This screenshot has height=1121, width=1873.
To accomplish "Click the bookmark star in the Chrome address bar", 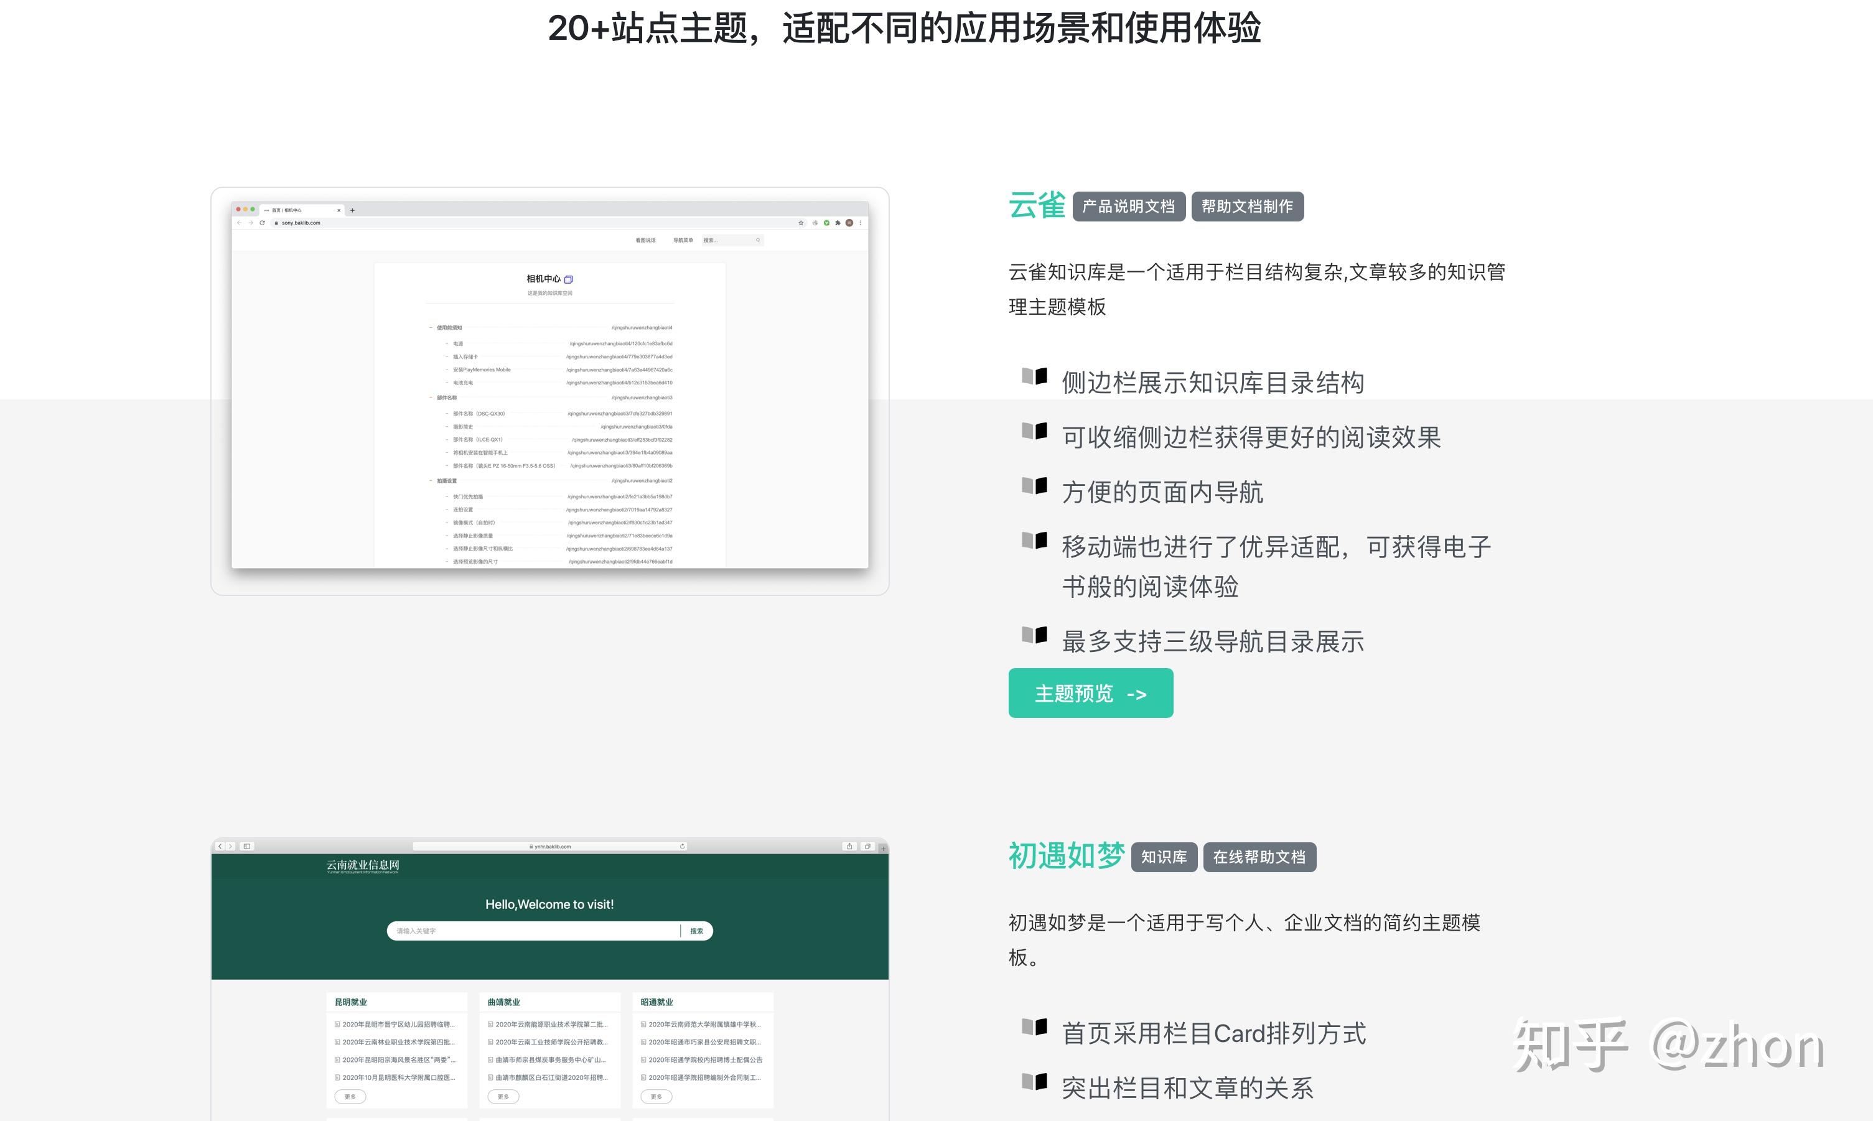I will click(x=801, y=223).
